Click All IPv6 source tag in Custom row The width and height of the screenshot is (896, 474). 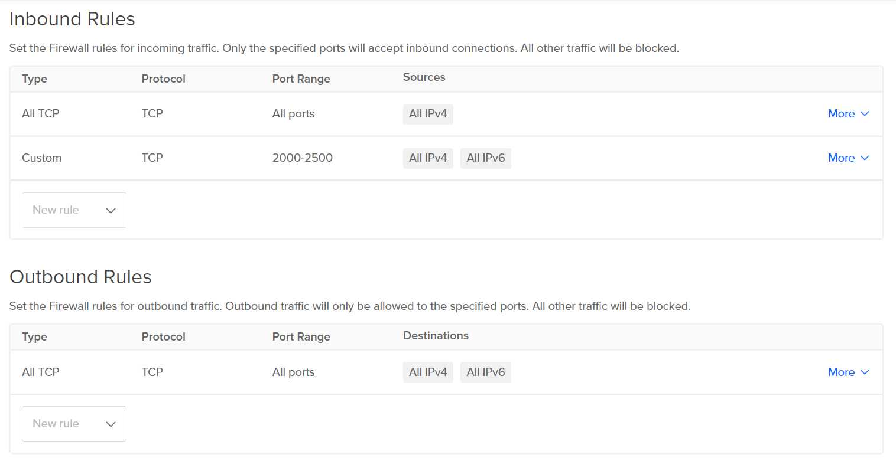point(485,158)
